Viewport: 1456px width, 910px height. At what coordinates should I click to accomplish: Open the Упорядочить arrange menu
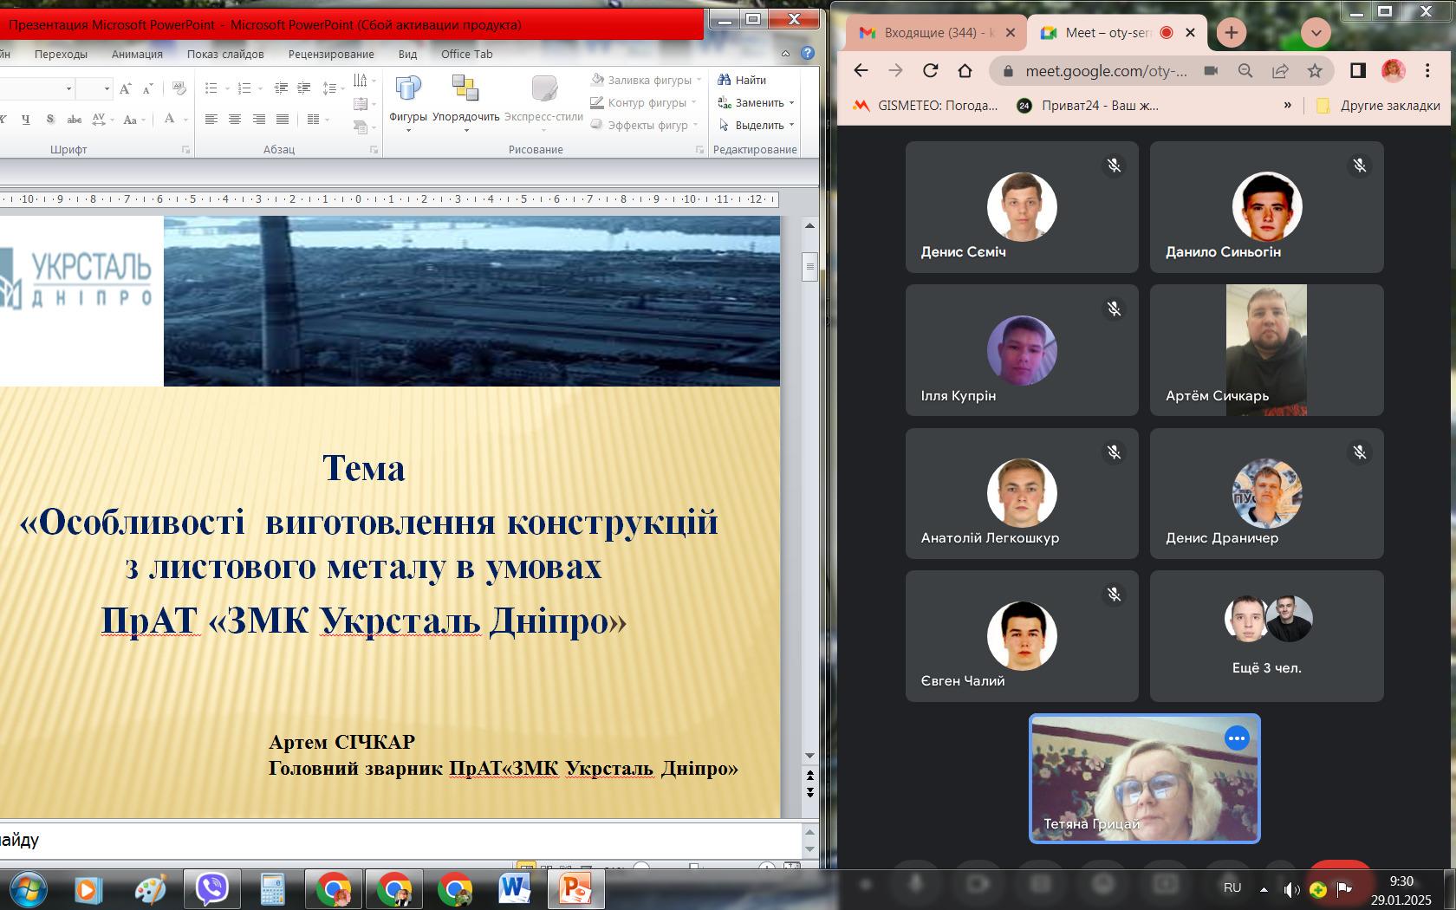465,104
